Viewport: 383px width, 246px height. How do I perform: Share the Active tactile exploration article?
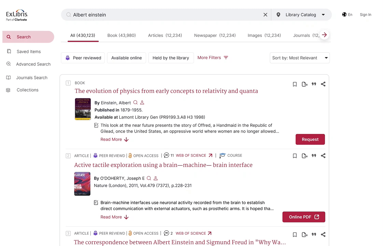tap(323, 156)
